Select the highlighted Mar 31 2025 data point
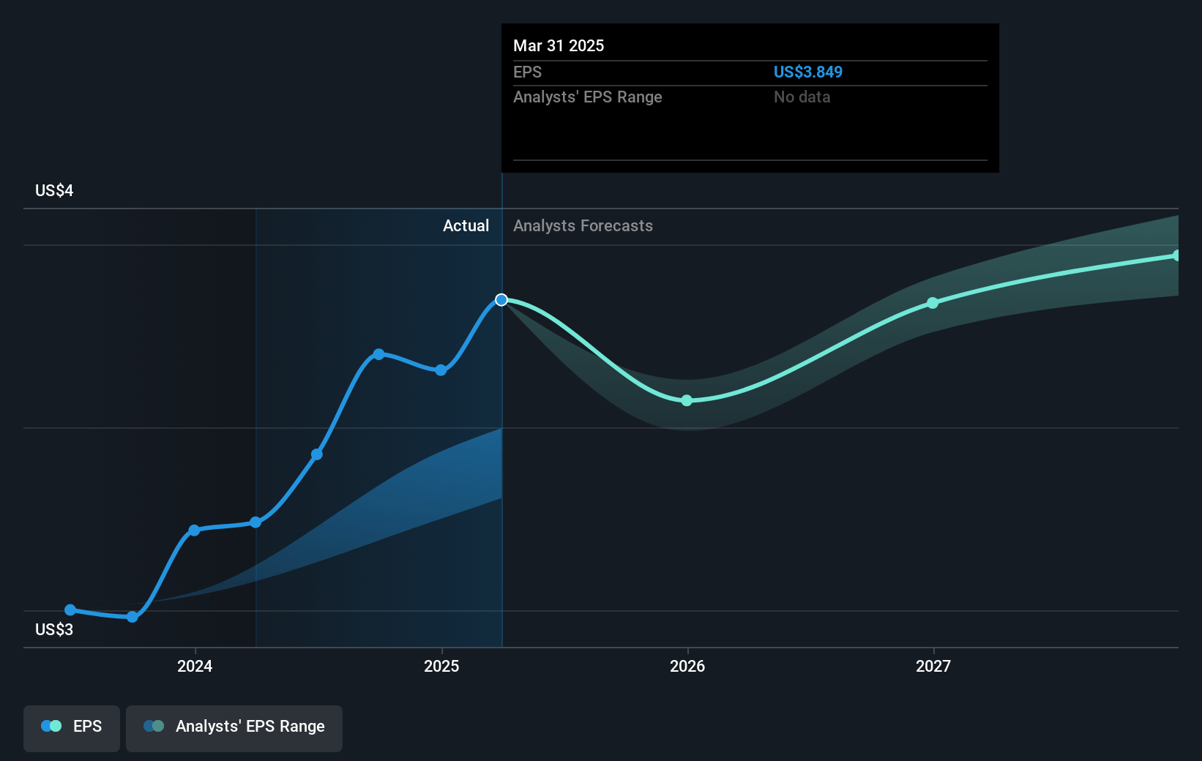Screen dimensions: 1202x761 [x=501, y=300]
